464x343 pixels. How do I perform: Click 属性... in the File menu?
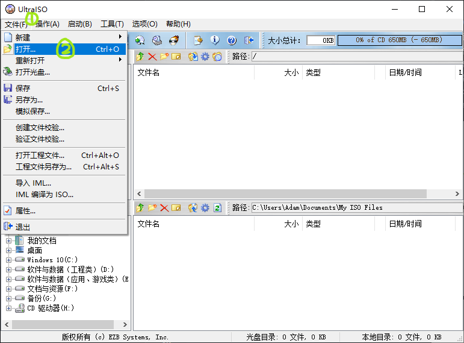pos(25,211)
